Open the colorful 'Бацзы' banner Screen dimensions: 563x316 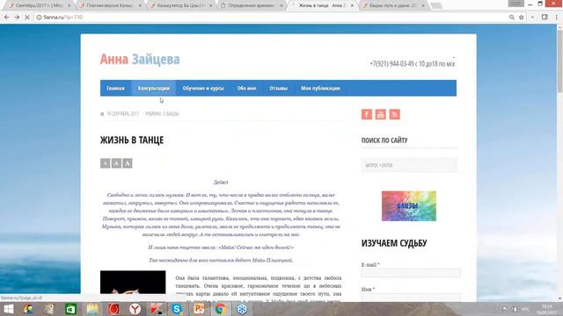click(409, 206)
